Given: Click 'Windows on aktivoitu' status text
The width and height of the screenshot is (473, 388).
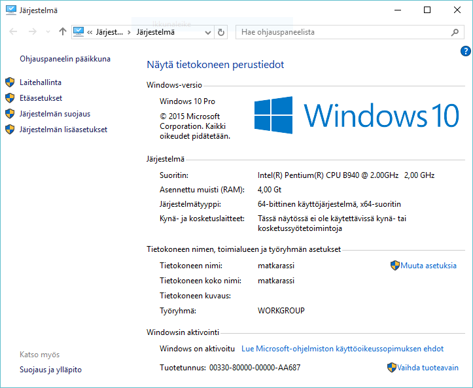Looking at the screenshot, I should [198, 349].
